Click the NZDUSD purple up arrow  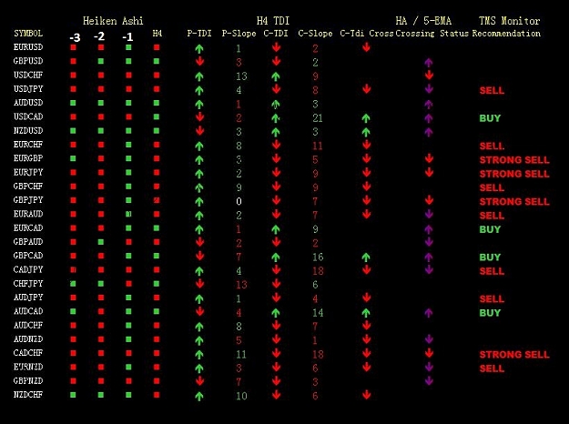click(x=429, y=132)
